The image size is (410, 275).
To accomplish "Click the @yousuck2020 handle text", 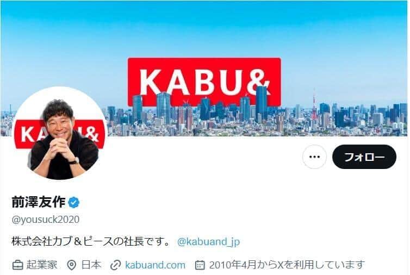I will coord(45,220).
